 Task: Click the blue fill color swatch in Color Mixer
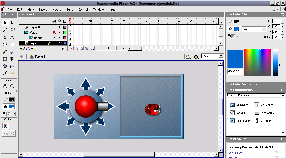[236, 29]
